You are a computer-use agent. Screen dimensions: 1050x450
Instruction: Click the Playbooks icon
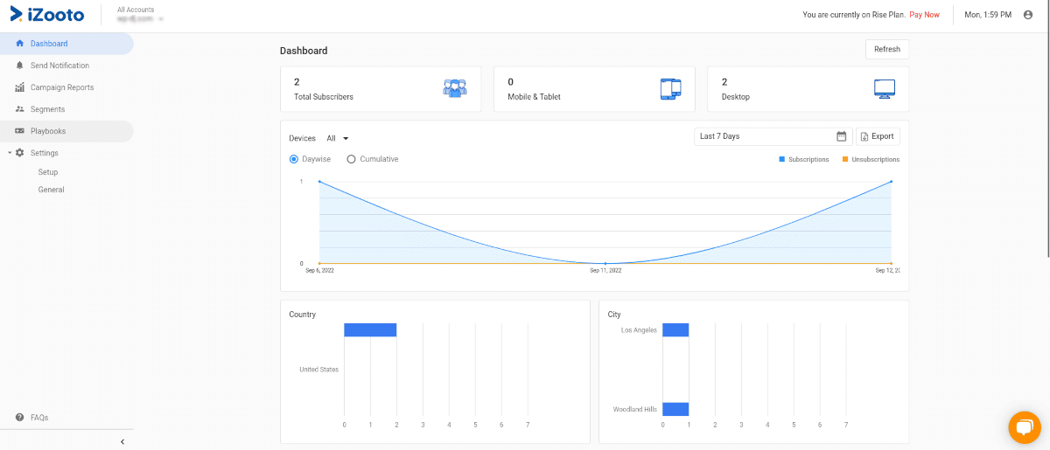(x=20, y=131)
